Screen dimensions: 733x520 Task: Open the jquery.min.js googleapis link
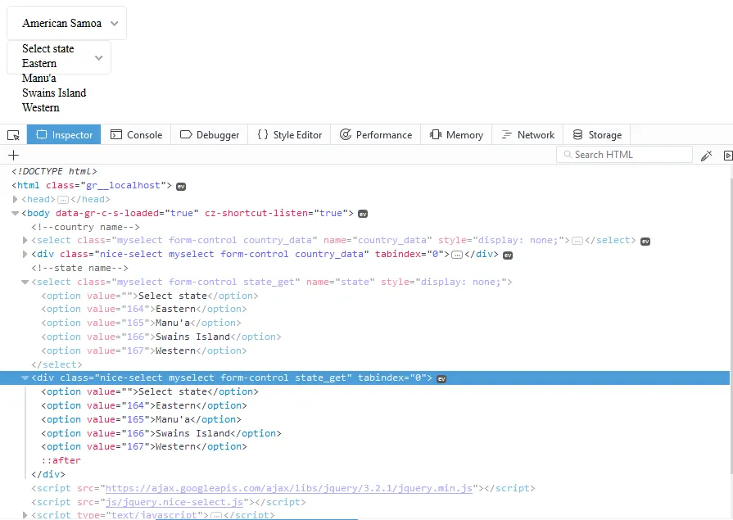pos(289,488)
